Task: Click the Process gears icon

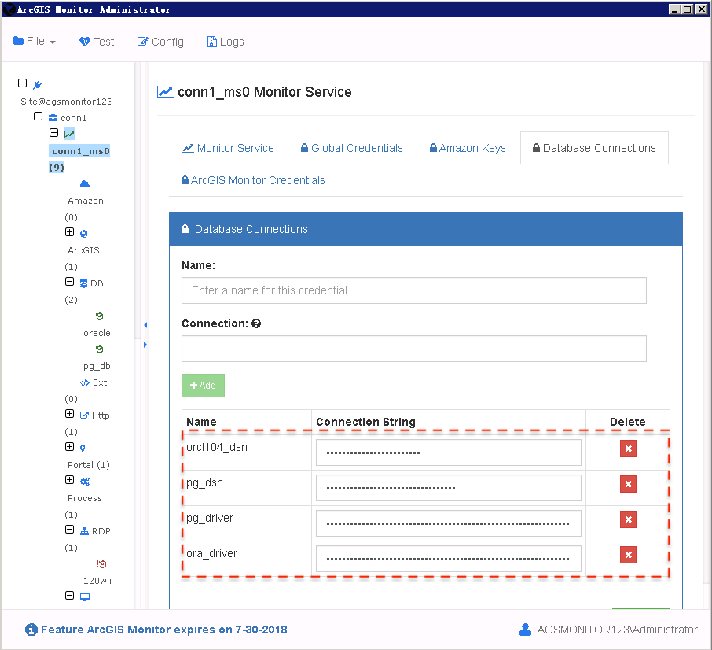Action: 85,482
